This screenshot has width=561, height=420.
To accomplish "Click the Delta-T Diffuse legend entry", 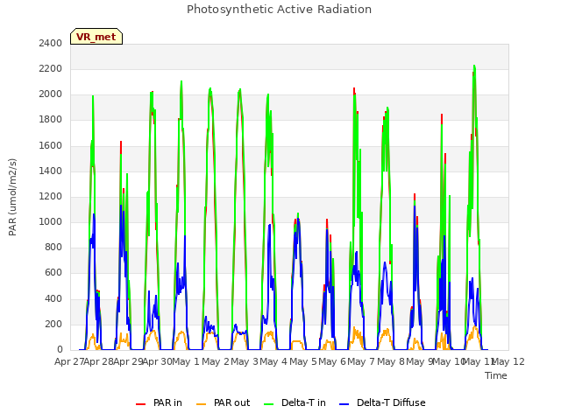I will pos(382,402).
